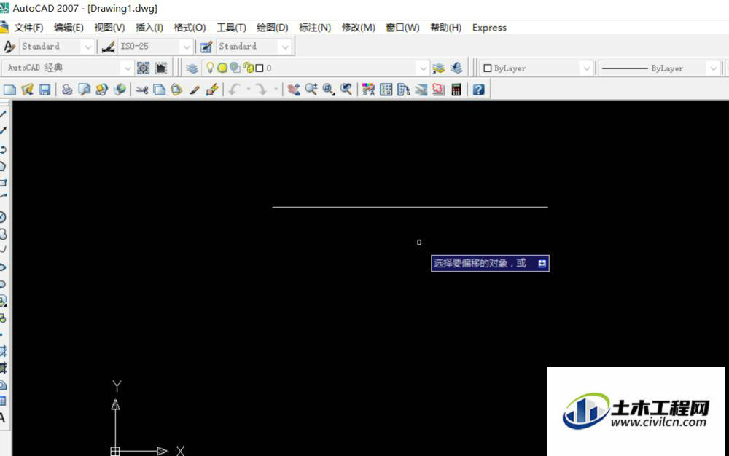The width and height of the screenshot is (729, 456).
Task: Expand the undo history dropdown arrow
Action: click(x=249, y=89)
